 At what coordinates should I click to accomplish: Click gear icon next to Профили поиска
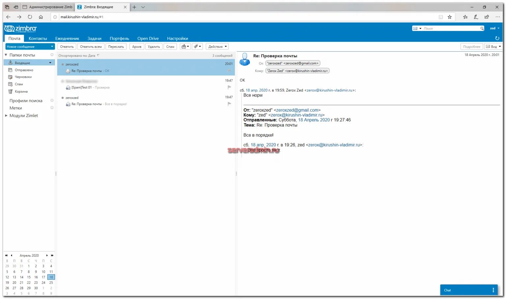[x=52, y=100]
